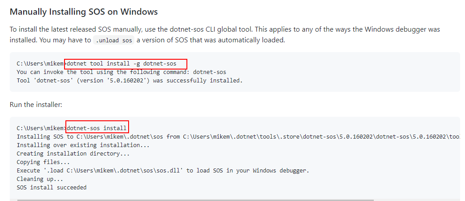
Task: Click the "Installing SOS to" output line
Action: point(238,136)
